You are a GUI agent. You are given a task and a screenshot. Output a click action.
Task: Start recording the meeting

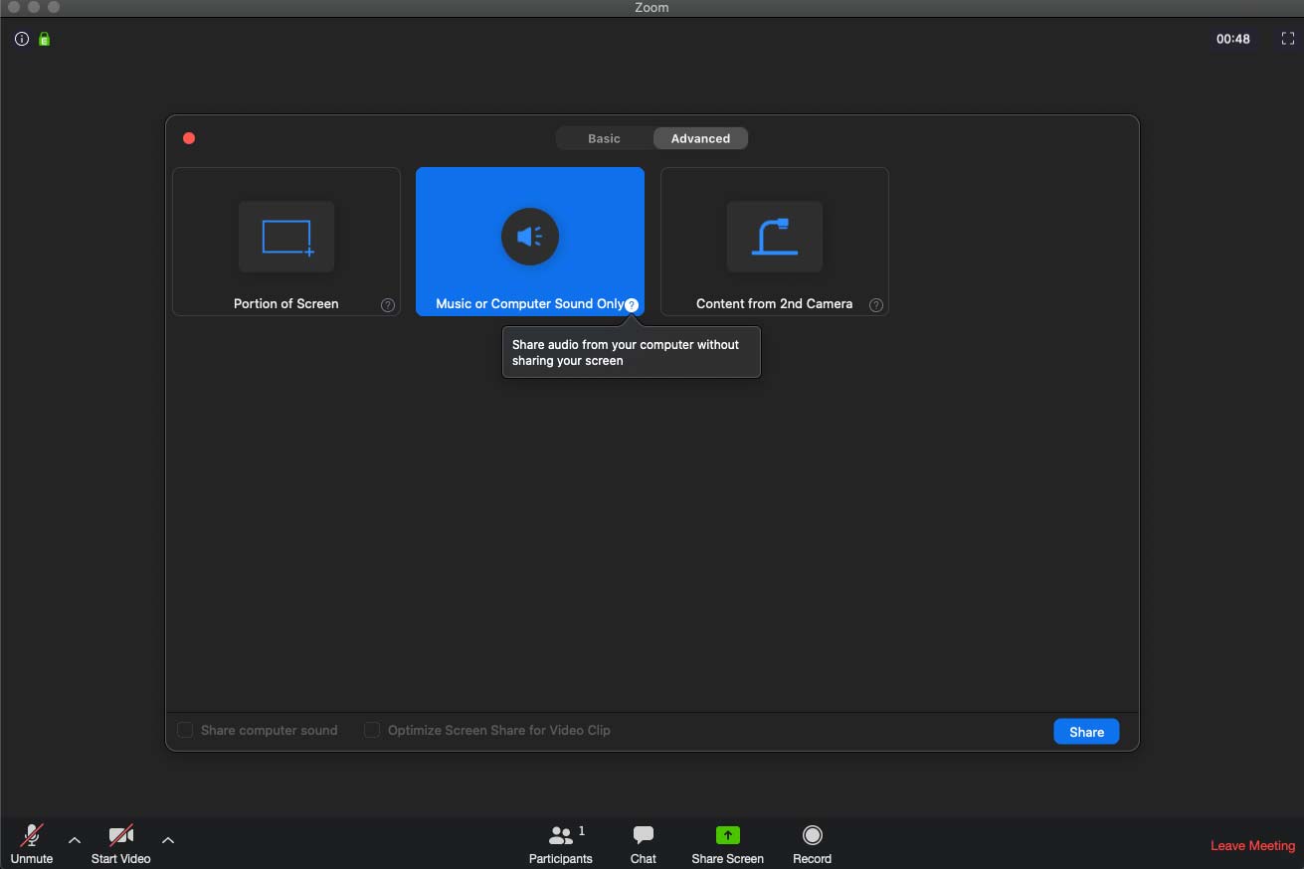812,843
